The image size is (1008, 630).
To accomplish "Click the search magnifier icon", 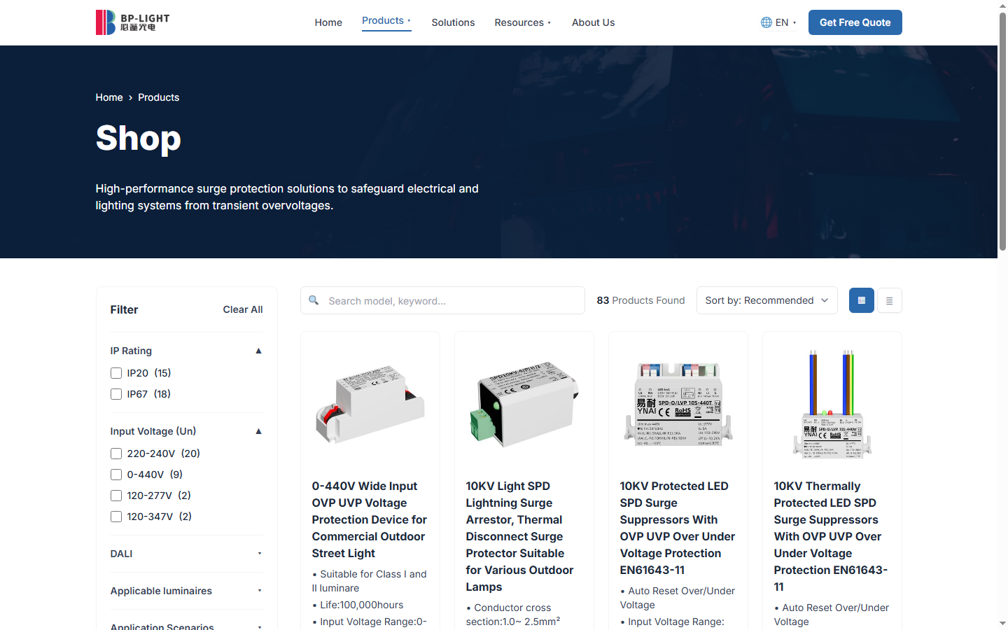I will coord(314,300).
